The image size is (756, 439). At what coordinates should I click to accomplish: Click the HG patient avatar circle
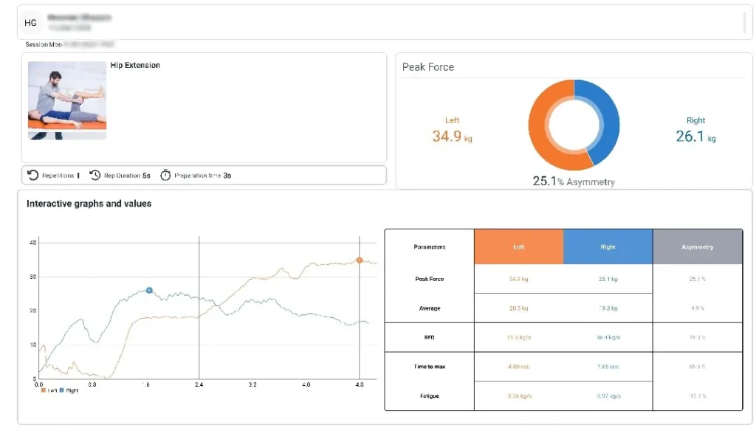coord(30,23)
